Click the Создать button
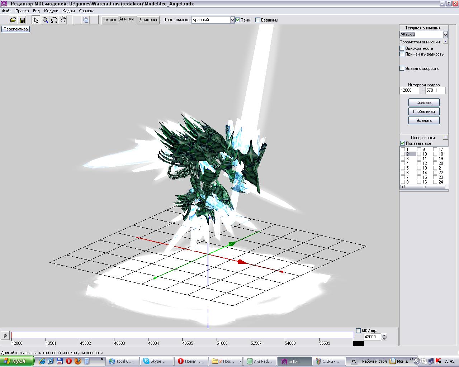Image resolution: width=459 pixels, height=367 pixels. 424,103
